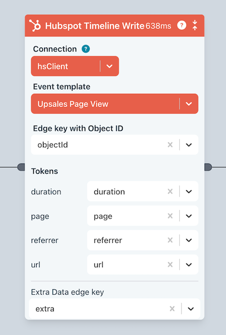This screenshot has height=335, width=226.
Task: Click into the url token field
Action: 142,265
